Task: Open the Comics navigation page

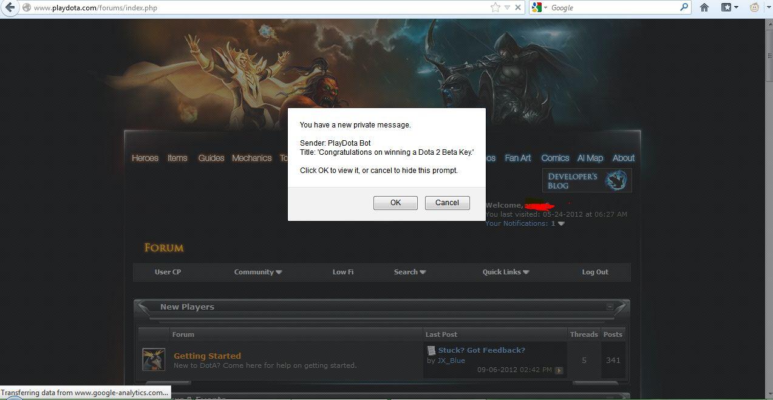Action: pos(555,158)
